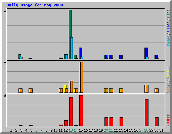Viewport: 172px width, 134px height.
Task: Select the red KBytes bar for day 28
Action: (146, 113)
